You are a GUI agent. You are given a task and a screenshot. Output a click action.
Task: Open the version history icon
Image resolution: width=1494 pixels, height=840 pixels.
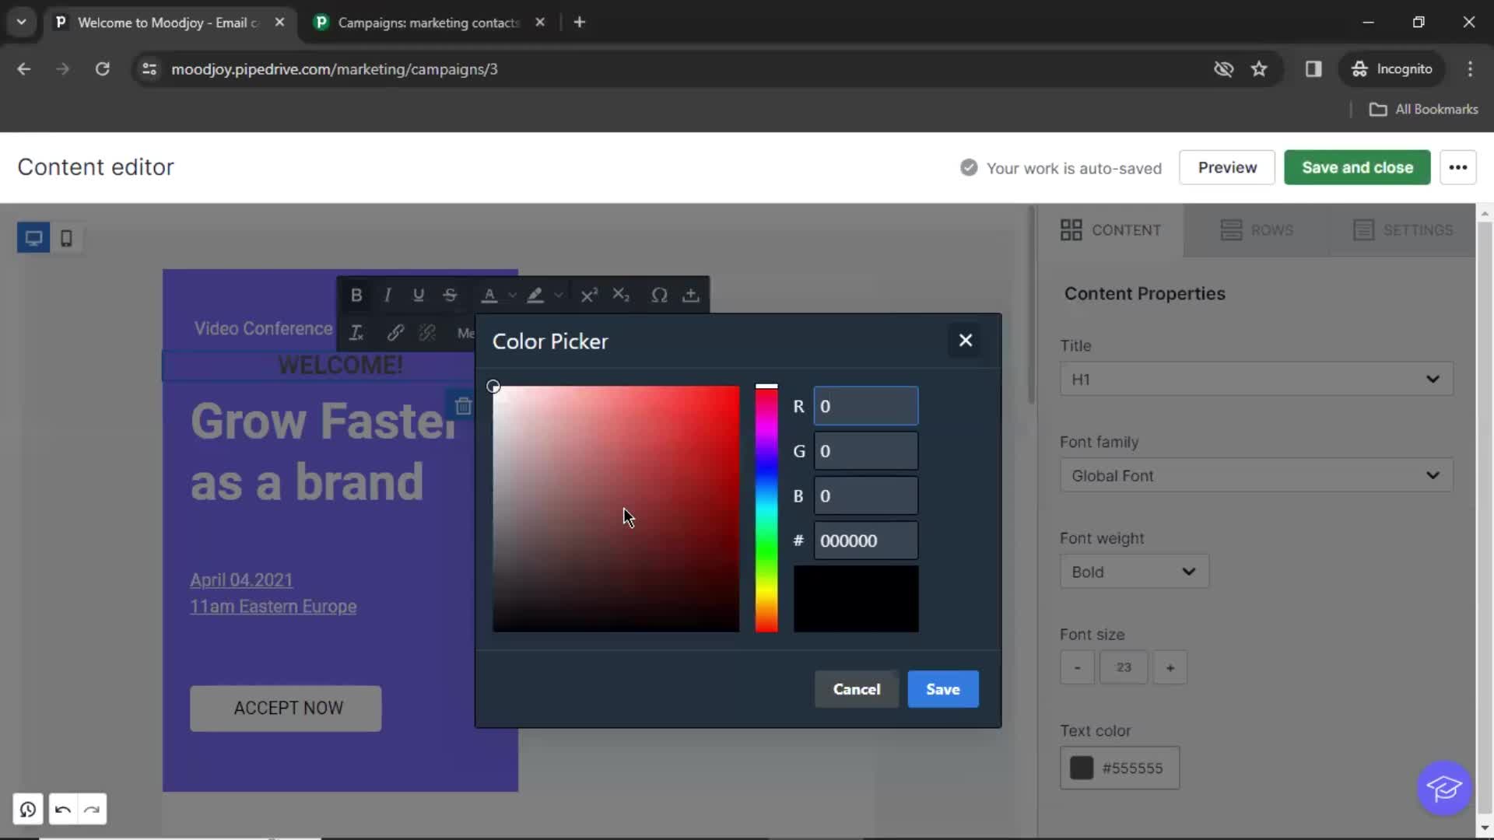click(28, 810)
